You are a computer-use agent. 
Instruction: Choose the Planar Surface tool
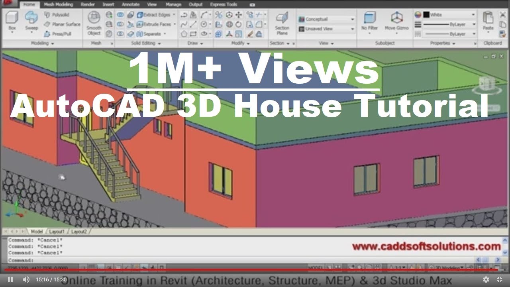pos(61,24)
